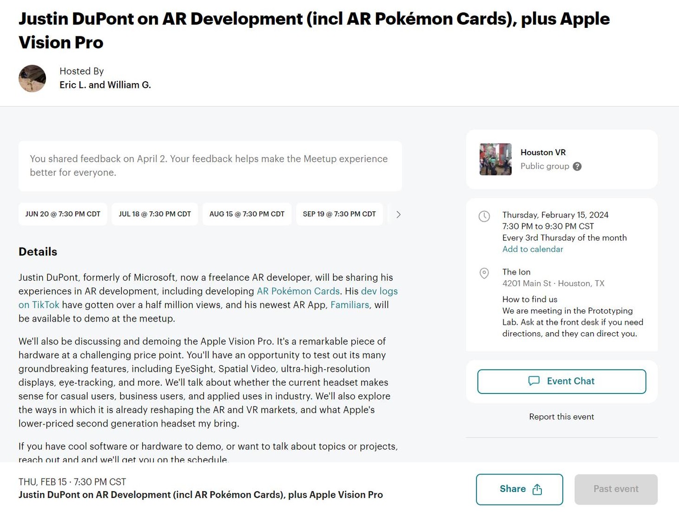Open the Familiars app link

pos(349,305)
